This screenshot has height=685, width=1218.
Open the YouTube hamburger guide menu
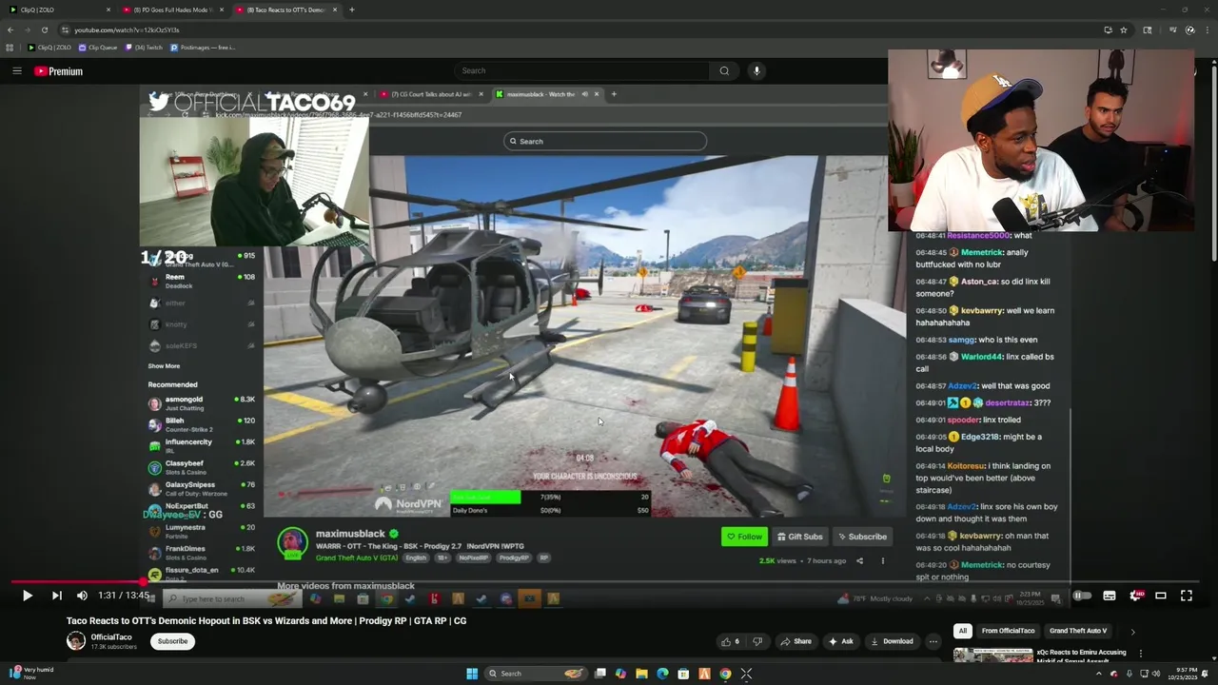click(x=16, y=70)
